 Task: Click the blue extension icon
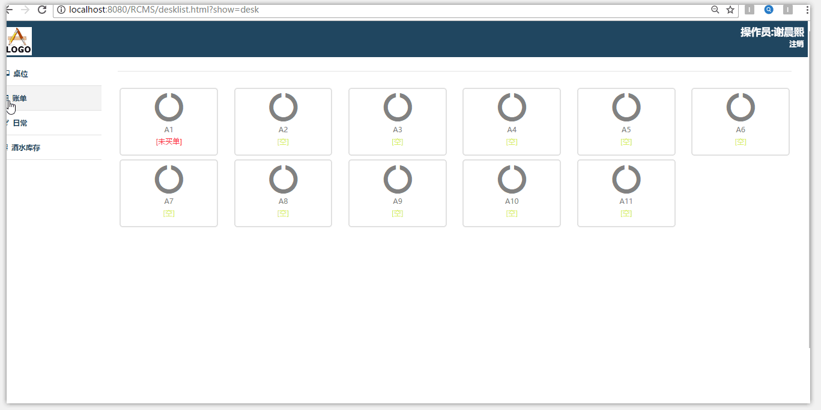click(x=769, y=10)
